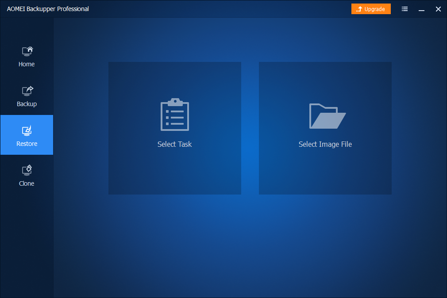This screenshot has width=447, height=298.
Task: Click the Clone icon in sidebar
Action: pyautogui.click(x=27, y=170)
